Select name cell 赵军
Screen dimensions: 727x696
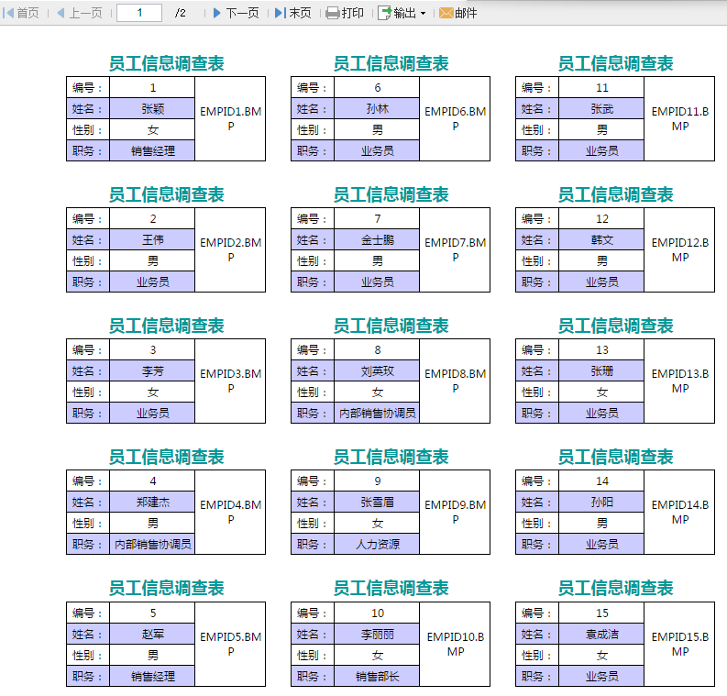pyautogui.click(x=152, y=634)
